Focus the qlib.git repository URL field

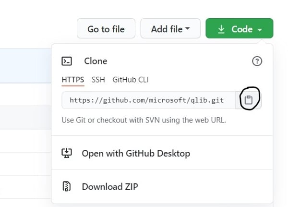coord(146,100)
